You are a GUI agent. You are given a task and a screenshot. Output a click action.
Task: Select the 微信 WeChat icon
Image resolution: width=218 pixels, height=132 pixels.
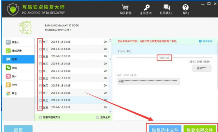point(8,68)
